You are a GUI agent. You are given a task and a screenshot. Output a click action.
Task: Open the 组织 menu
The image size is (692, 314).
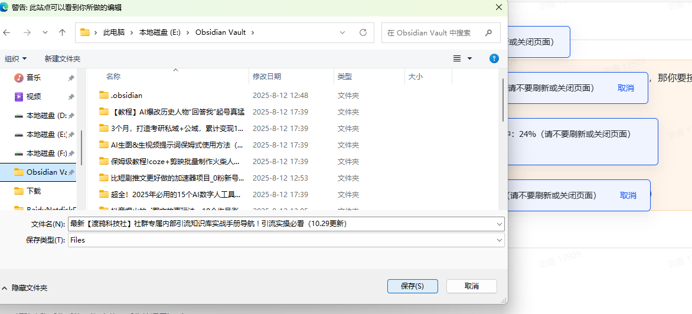click(x=16, y=58)
